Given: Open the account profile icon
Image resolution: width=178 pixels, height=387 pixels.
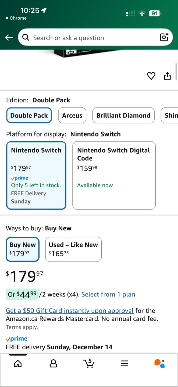Looking at the screenshot, I should pos(54,364).
